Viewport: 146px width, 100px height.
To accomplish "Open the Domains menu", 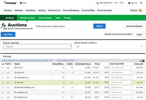I will [x=8, y=10].
